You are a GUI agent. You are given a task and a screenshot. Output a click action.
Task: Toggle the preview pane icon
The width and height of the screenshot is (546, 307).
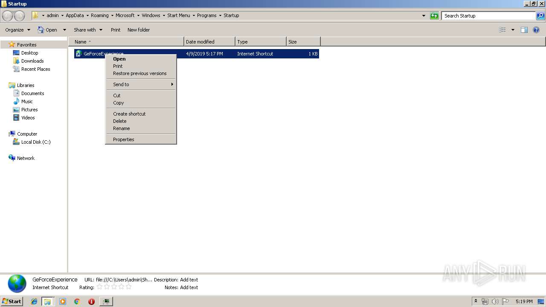pyautogui.click(x=524, y=30)
